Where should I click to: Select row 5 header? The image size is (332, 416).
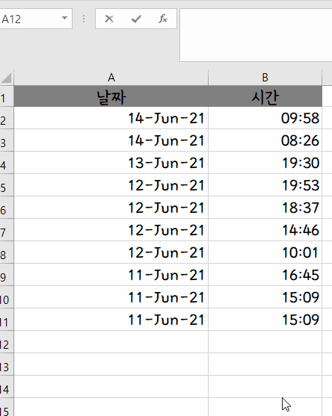pyautogui.click(x=7, y=185)
